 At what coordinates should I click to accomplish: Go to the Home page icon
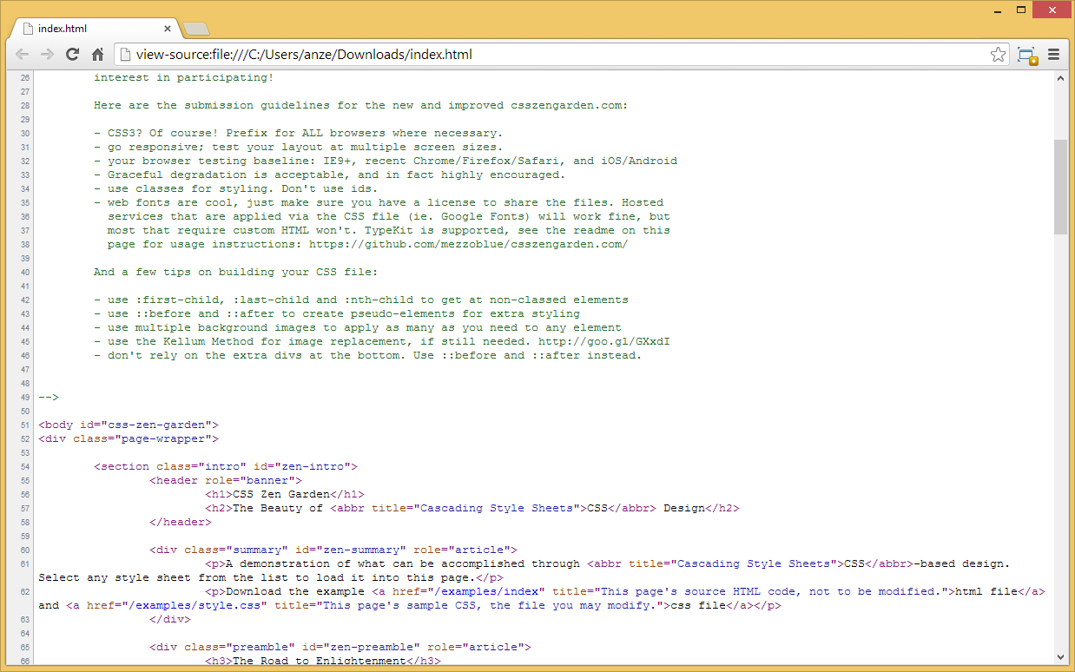[x=98, y=55]
